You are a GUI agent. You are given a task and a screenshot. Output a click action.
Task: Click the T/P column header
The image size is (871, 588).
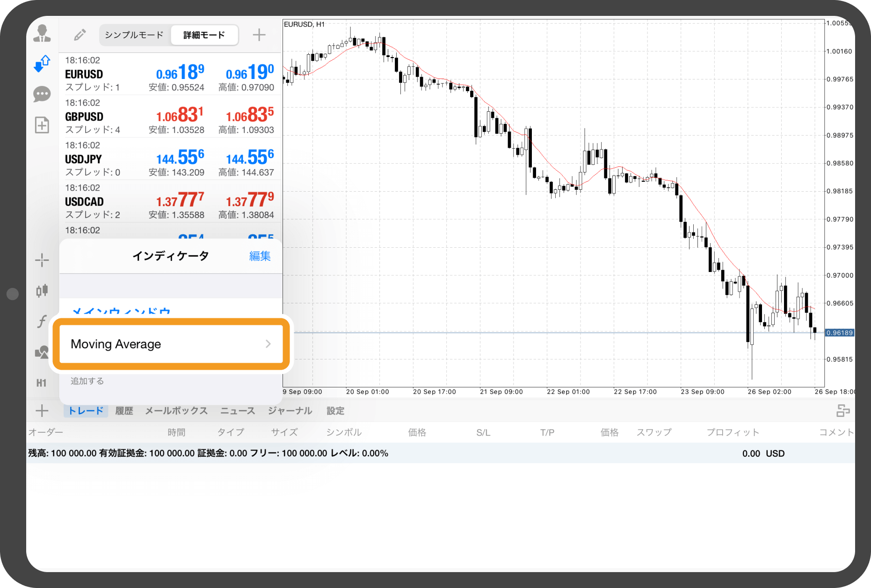pos(547,433)
